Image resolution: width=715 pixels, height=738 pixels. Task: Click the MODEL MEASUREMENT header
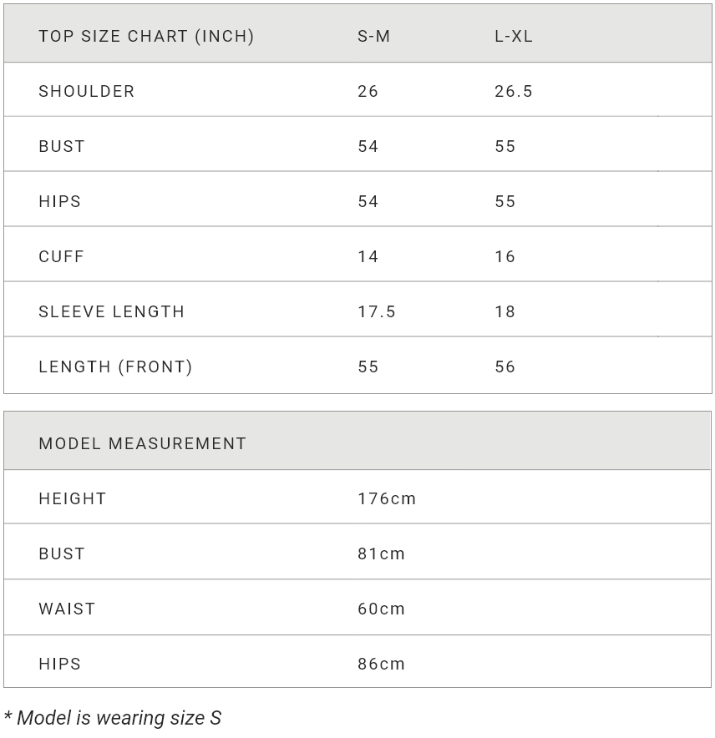coord(142,443)
